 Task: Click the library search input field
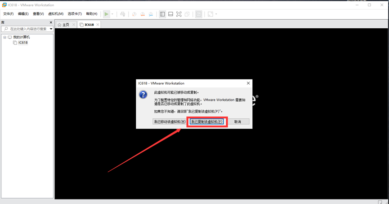click(28, 29)
